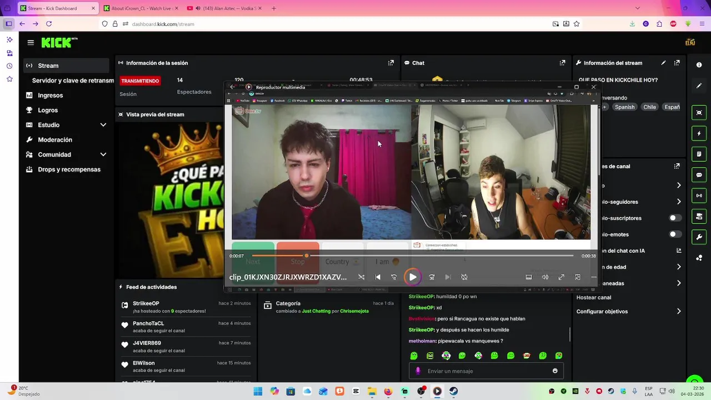Open chat analytics icon beside chat con IA
Screen dimensions: 711x400
tap(679, 251)
